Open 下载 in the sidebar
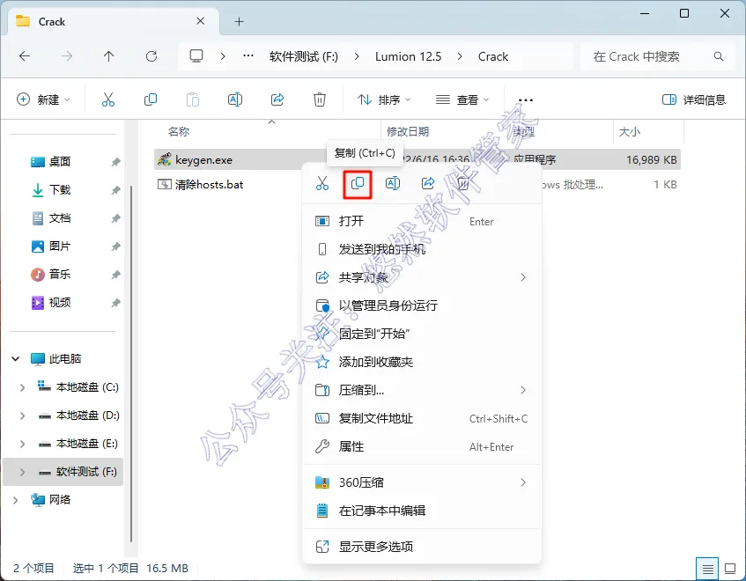 (60, 190)
